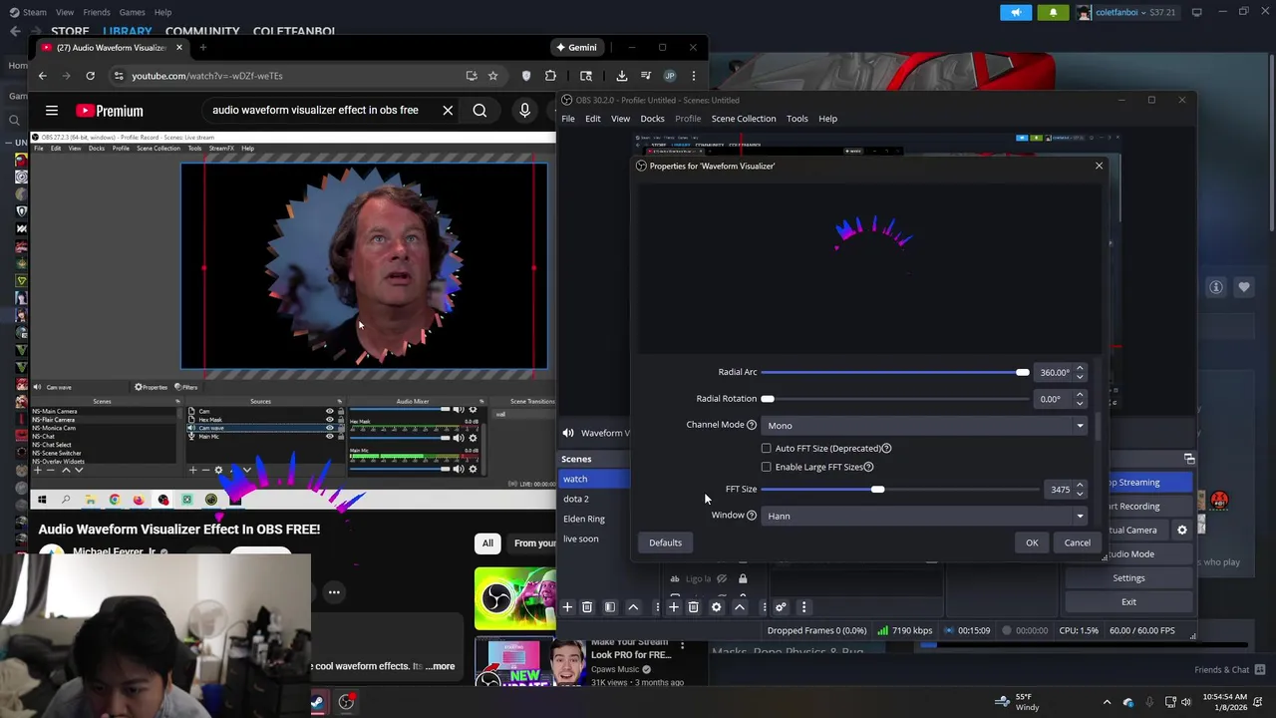Viewport: 1276px width, 718px height.
Task: Open OBS Settings button in Controls
Action: point(1128,578)
